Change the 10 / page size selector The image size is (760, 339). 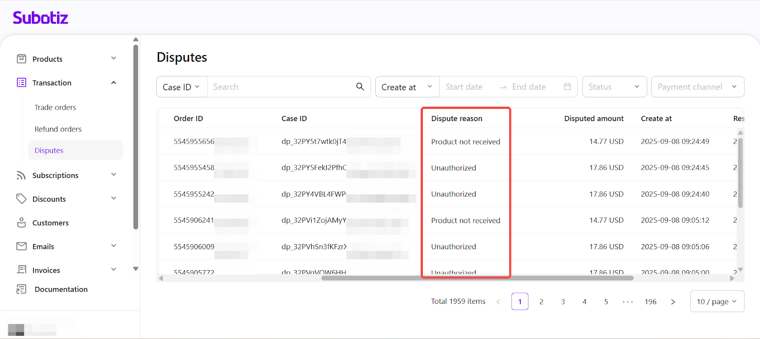point(716,301)
